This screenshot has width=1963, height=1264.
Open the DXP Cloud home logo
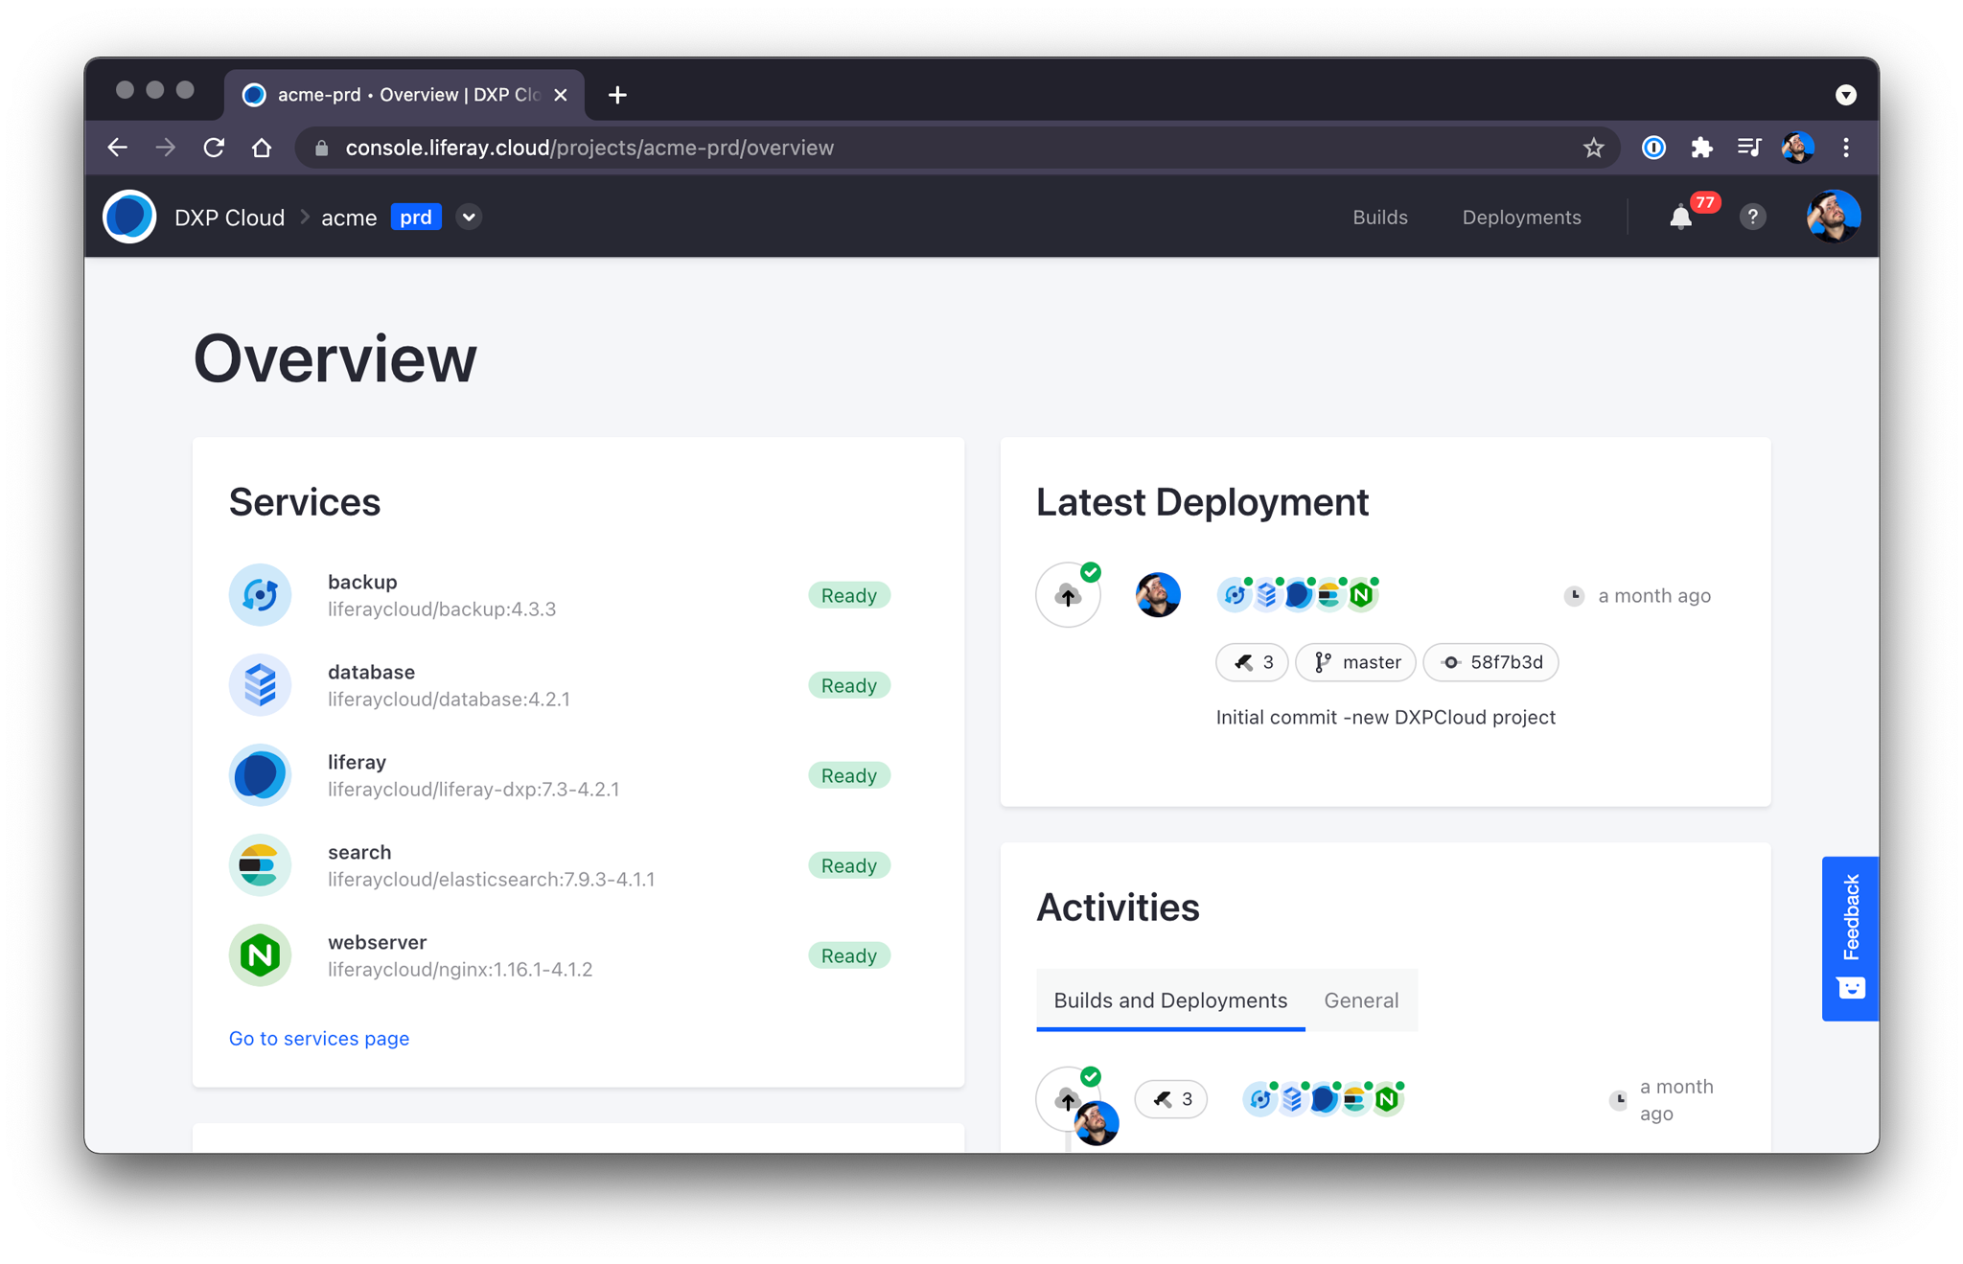click(128, 217)
